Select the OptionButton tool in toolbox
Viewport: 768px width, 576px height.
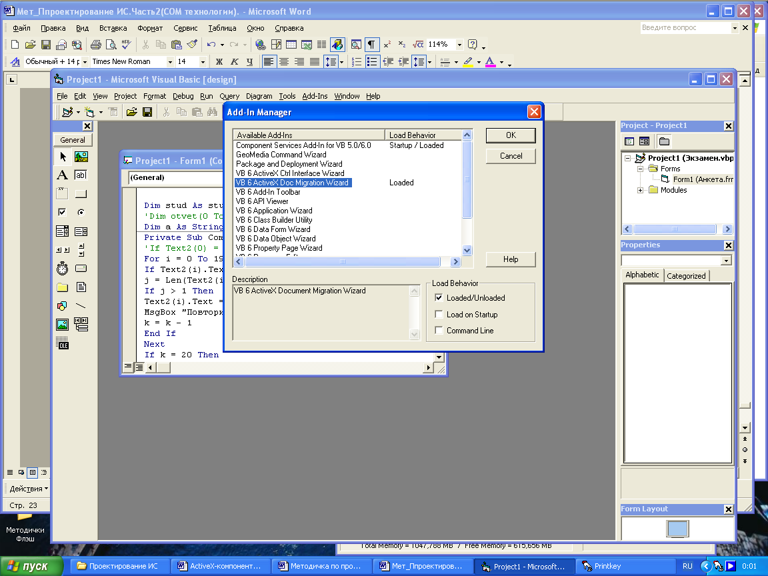[x=81, y=213]
